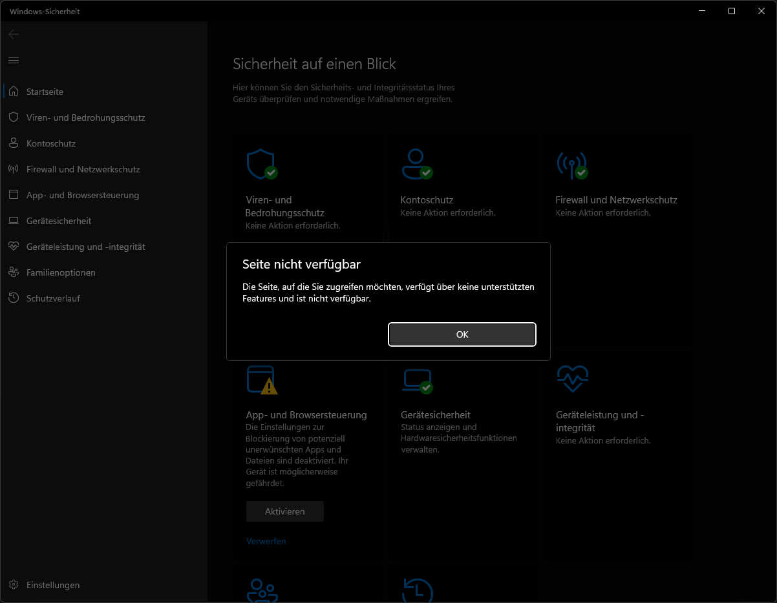Click the Windows-Sicherheit window title

click(45, 12)
